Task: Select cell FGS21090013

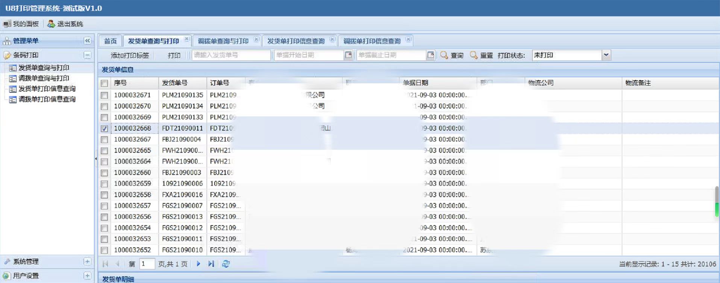Action: pos(182,217)
